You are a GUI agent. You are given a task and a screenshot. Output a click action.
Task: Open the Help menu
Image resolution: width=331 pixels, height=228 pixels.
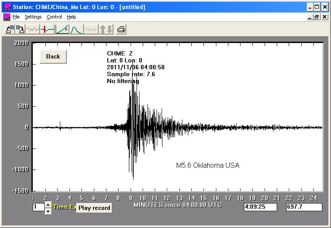coord(72,17)
